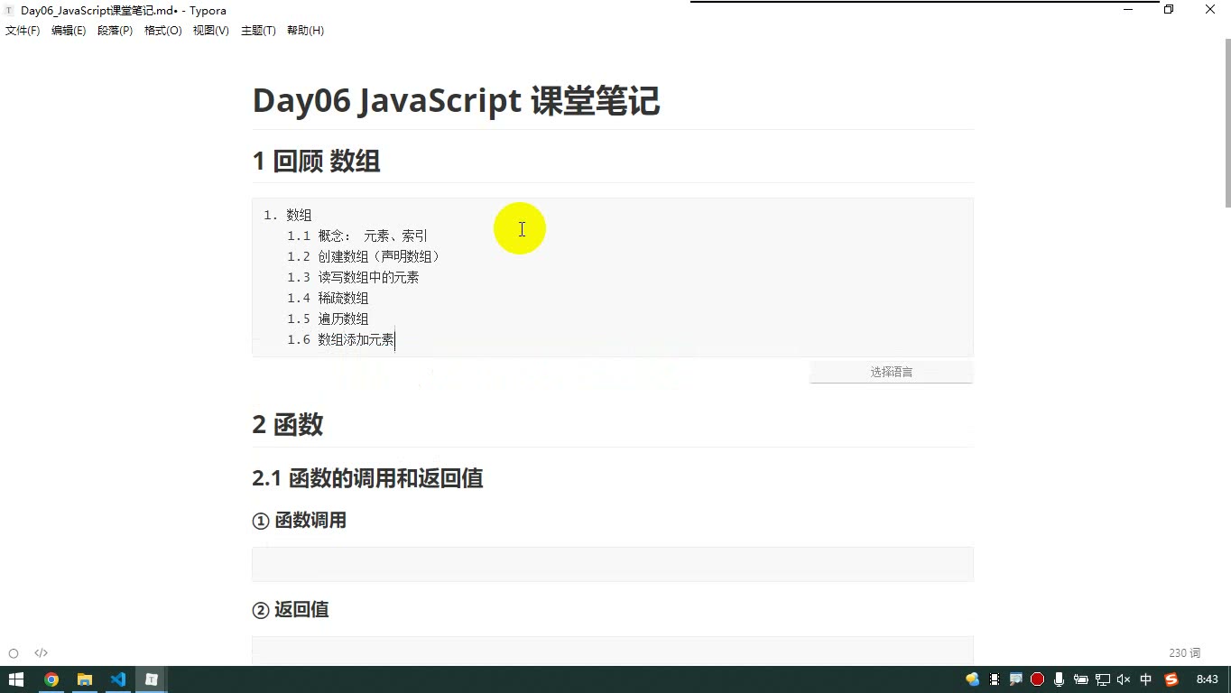Click the line 1.3 读写数组中的元素

pyautogui.click(x=353, y=278)
